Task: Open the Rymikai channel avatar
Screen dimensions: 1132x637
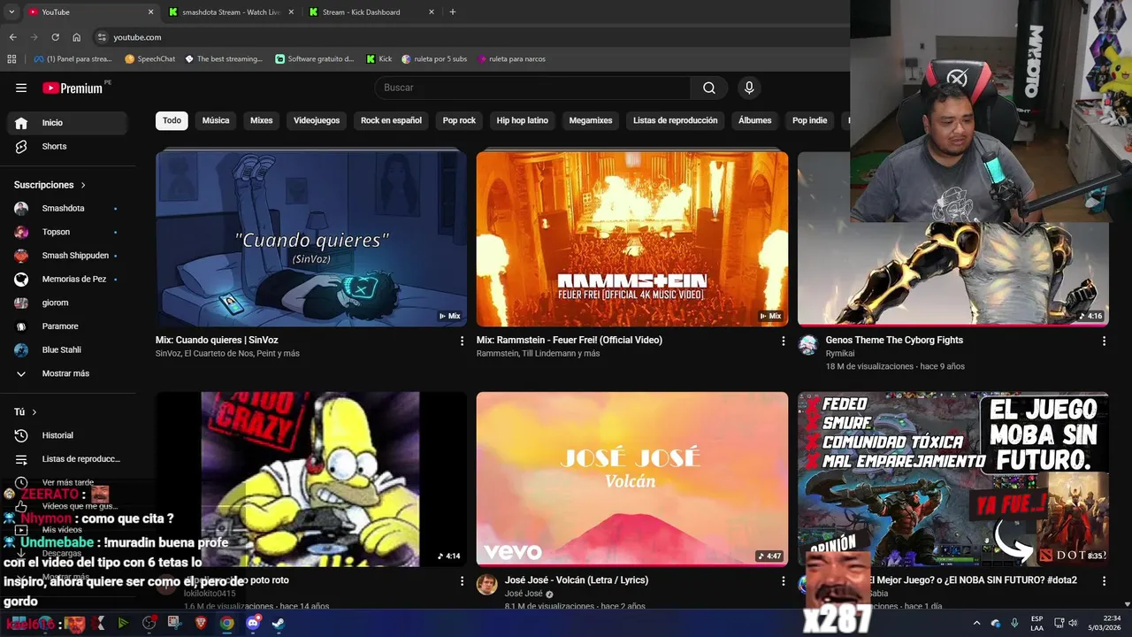Action: (808, 345)
